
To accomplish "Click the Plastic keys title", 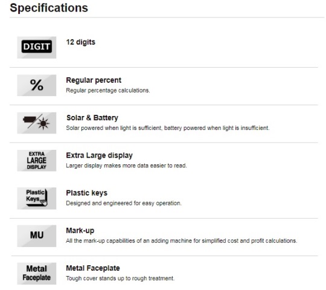I will (87, 193).
